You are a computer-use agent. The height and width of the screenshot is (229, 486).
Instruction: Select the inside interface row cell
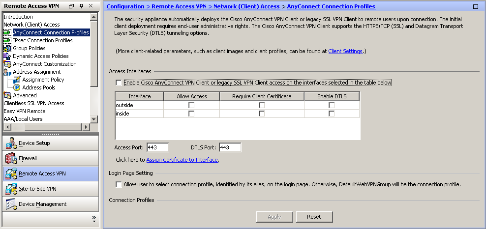click(140, 114)
